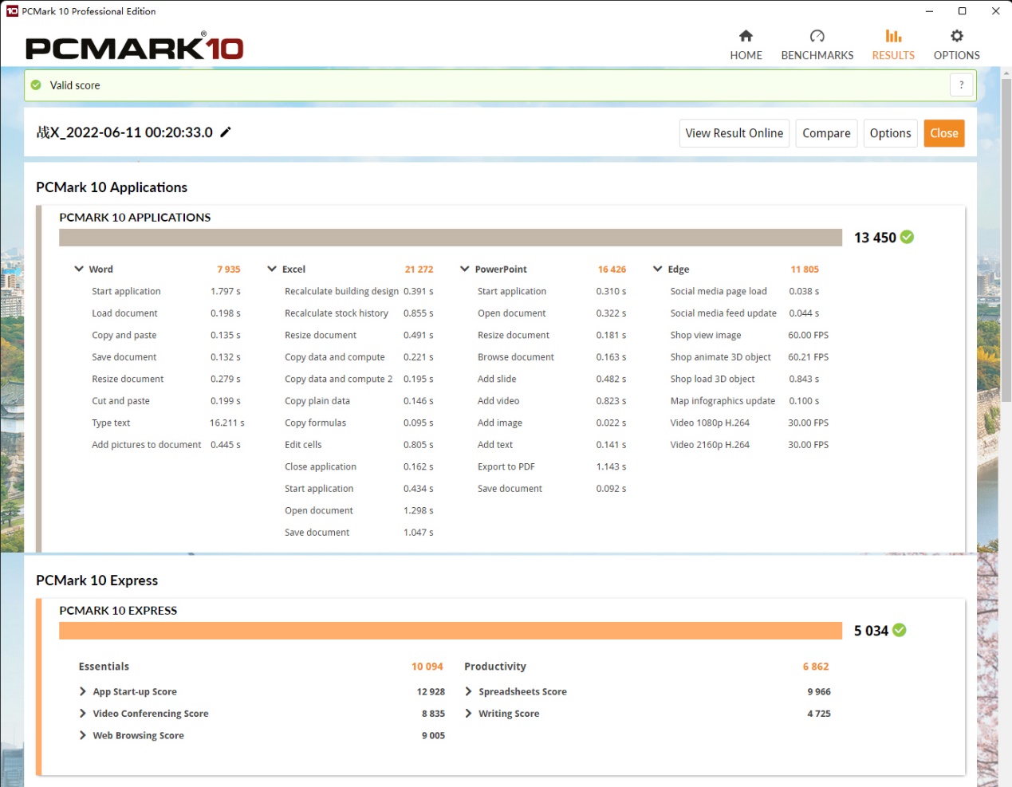This screenshot has height=787, width=1012.
Task: Click green checkmark next to 5 034 score
Action: 900,630
